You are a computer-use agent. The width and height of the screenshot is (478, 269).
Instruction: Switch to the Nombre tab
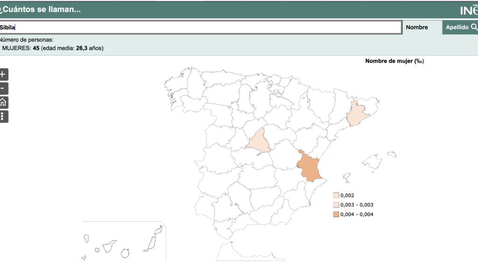coord(417,28)
